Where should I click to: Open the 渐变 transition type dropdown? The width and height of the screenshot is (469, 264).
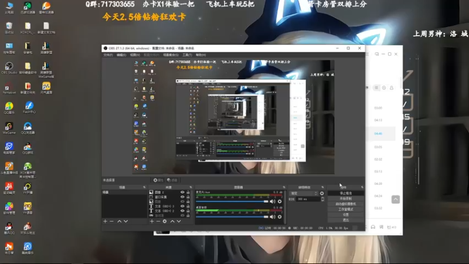pyautogui.click(x=304, y=194)
